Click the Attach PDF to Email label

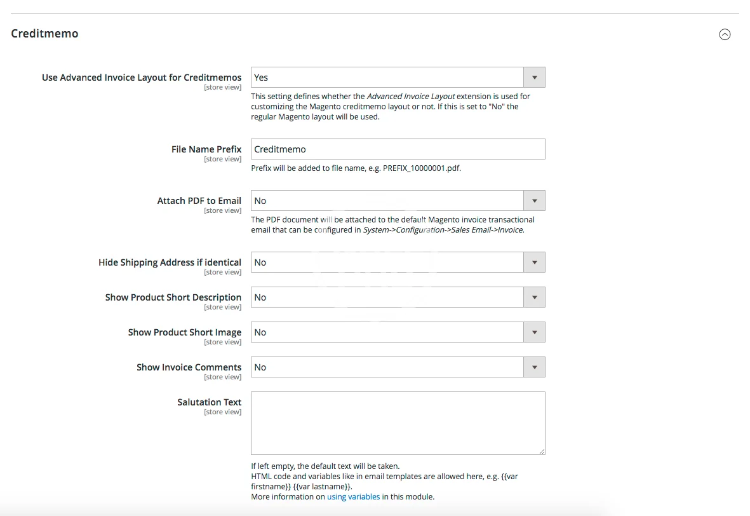199,201
